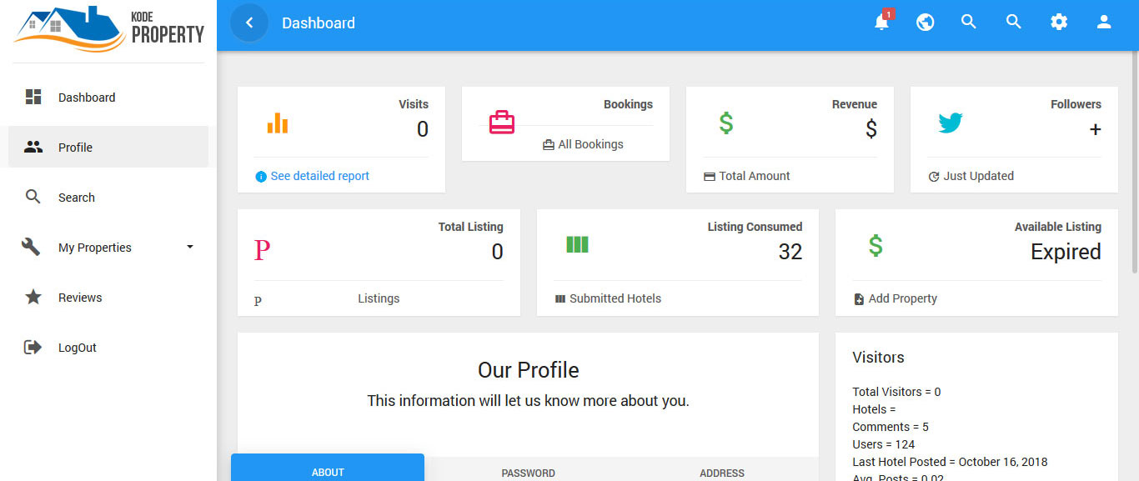Open the settings gear icon
1139x481 pixels.
tap(1058, 23)
